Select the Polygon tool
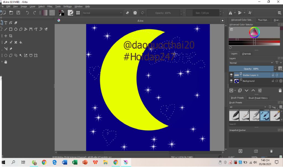 [x=21, y=29]
